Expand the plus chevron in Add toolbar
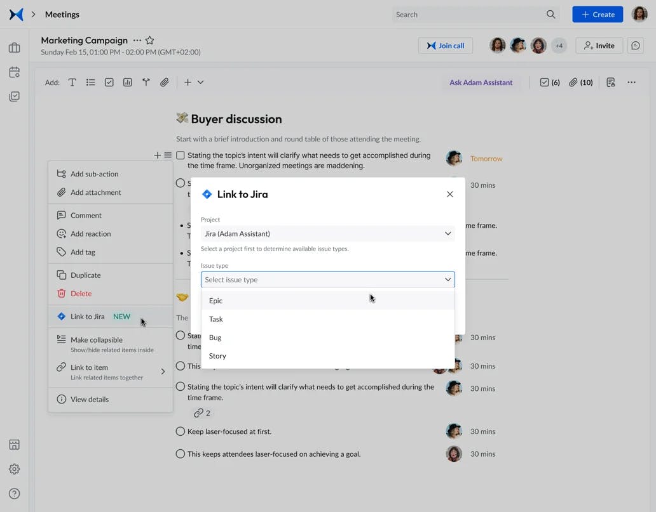 coord(200,82)
